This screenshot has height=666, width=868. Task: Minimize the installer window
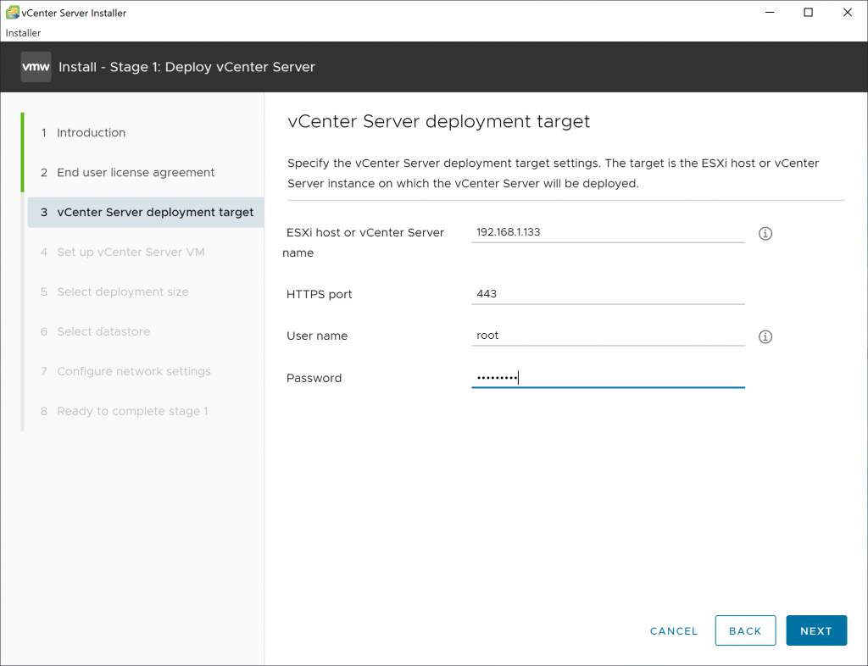coord(770,12)
